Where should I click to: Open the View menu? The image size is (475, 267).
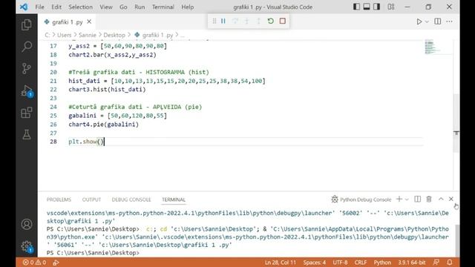coord(106,7)
